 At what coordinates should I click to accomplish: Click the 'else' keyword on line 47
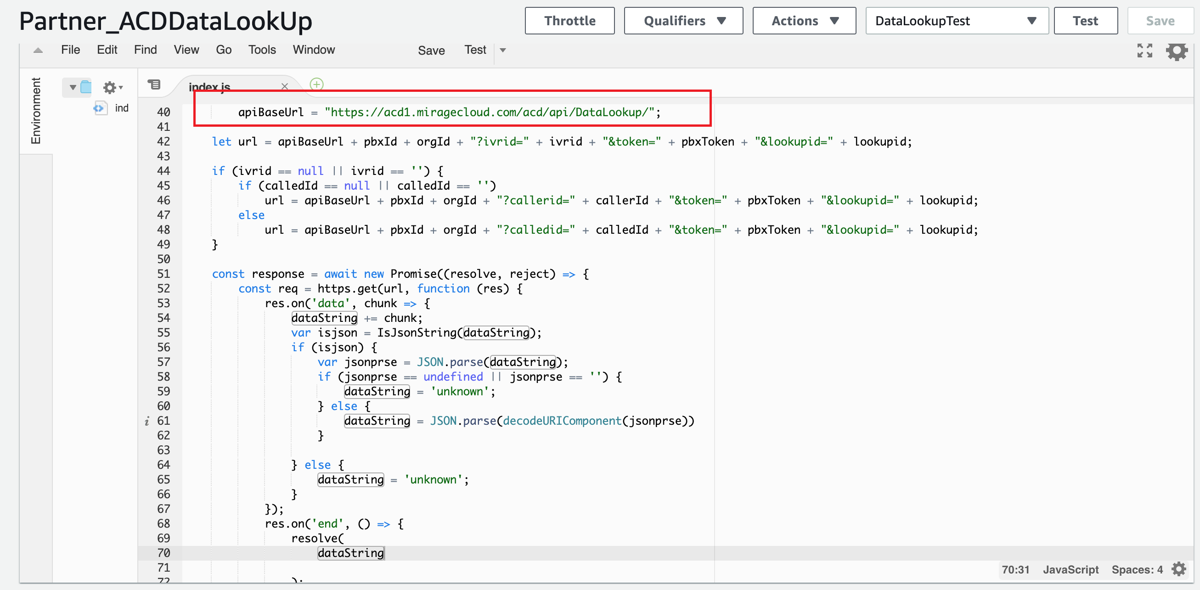click(x=252, y=215)
